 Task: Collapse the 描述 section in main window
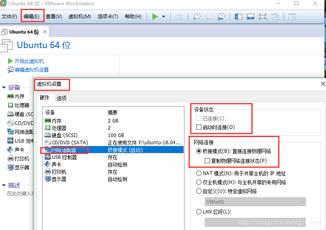coord(4,185)
